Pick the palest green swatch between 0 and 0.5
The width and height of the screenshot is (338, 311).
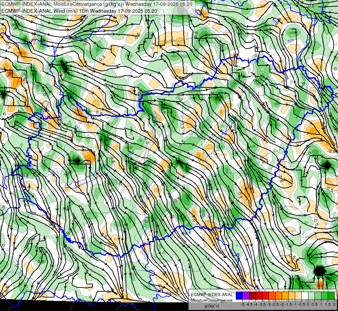(x=311, y=296)
